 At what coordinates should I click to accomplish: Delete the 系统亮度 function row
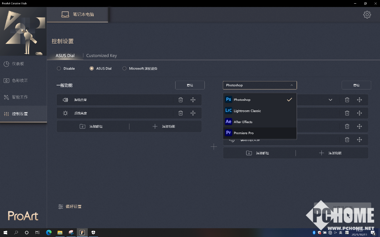point(181,113)
